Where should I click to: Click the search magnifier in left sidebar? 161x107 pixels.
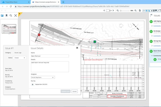pos(11,15)
